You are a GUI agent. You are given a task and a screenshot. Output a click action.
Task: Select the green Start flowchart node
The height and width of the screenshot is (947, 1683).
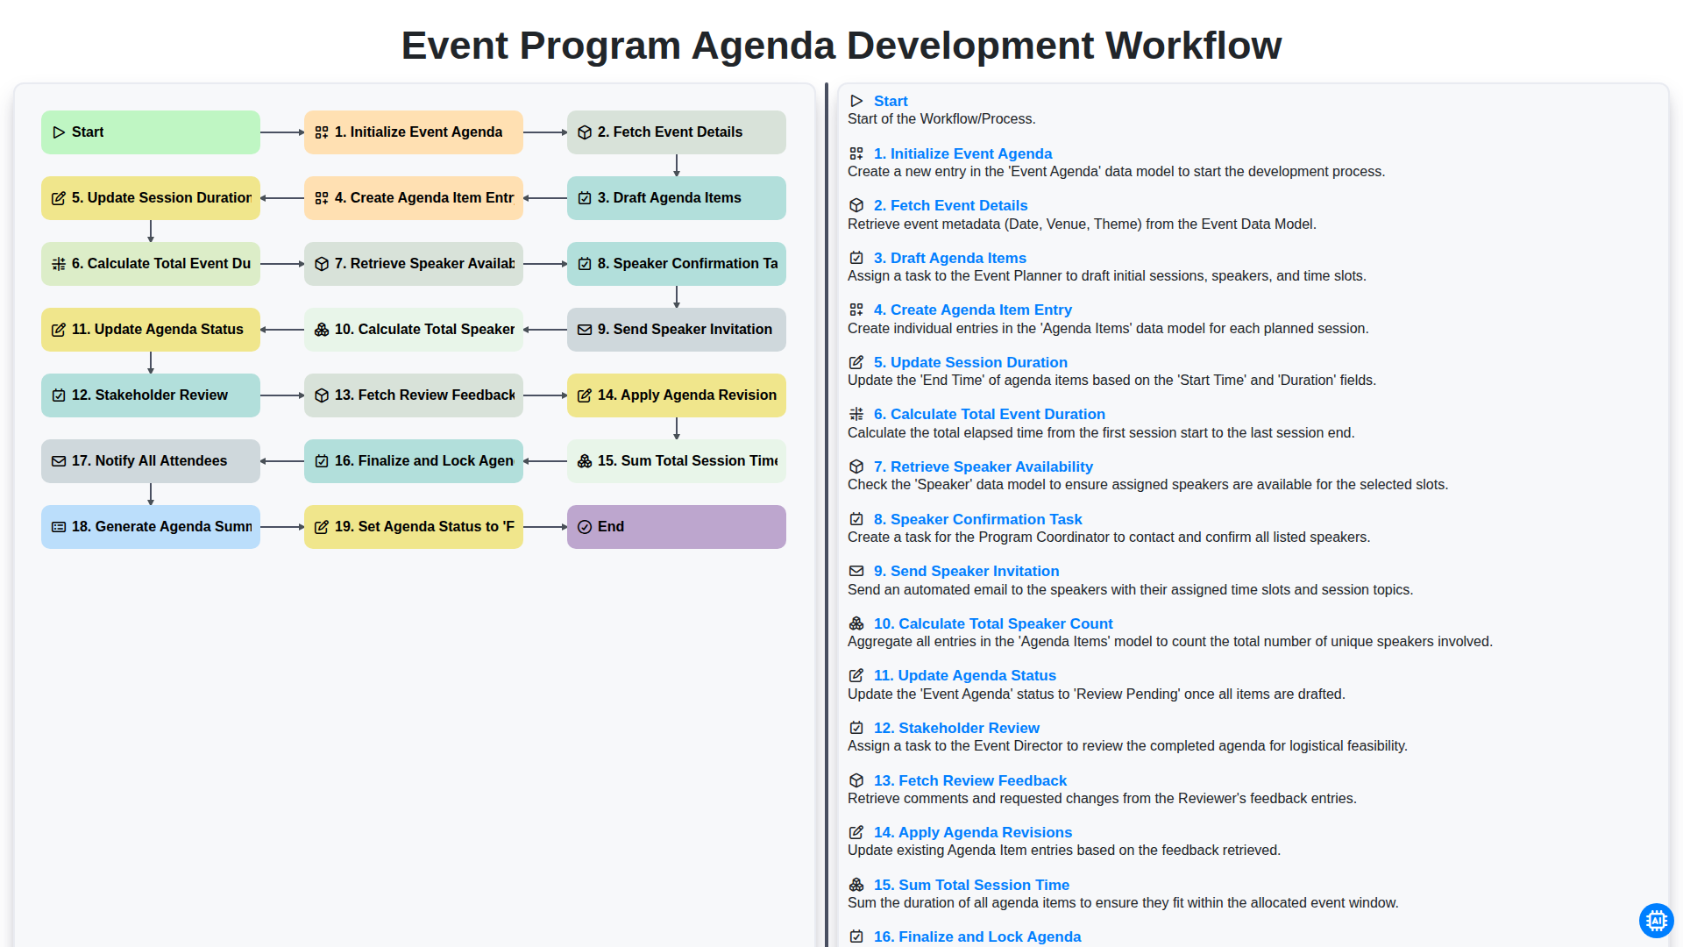(151, 132)
